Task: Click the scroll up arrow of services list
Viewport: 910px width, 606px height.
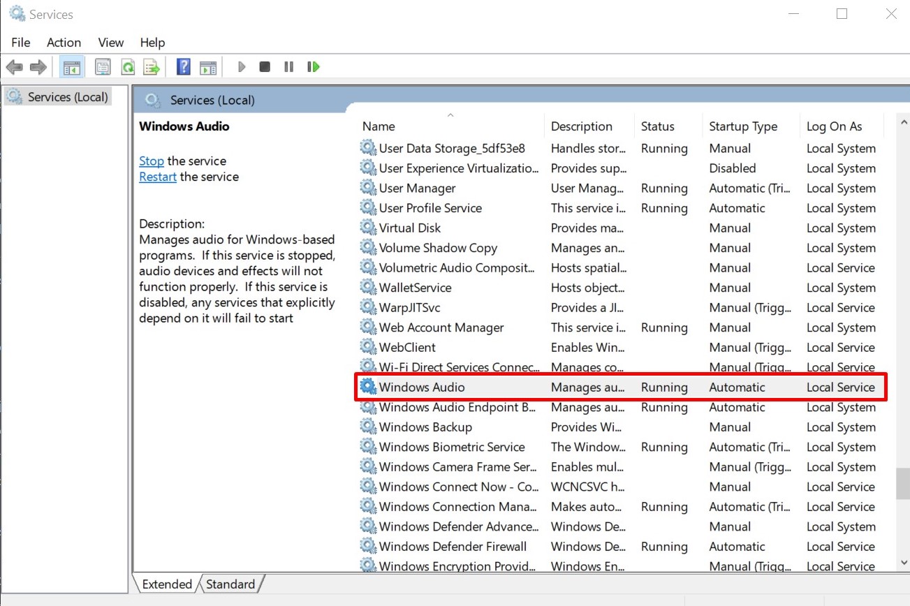Action: coord(903,121)
